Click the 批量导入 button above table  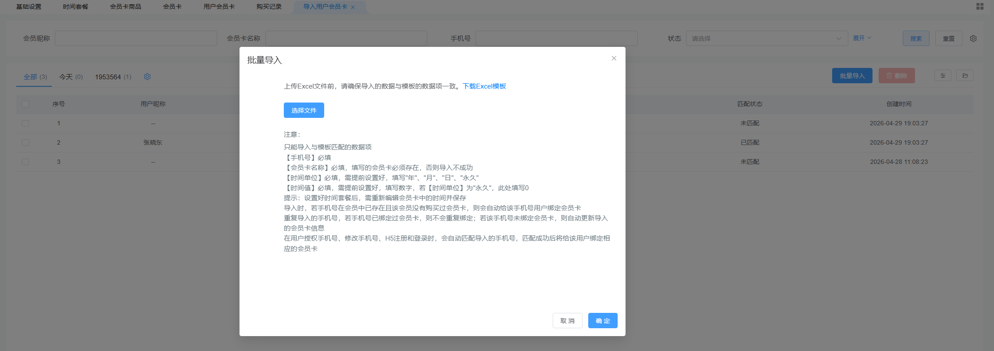(x=852, y=76)
